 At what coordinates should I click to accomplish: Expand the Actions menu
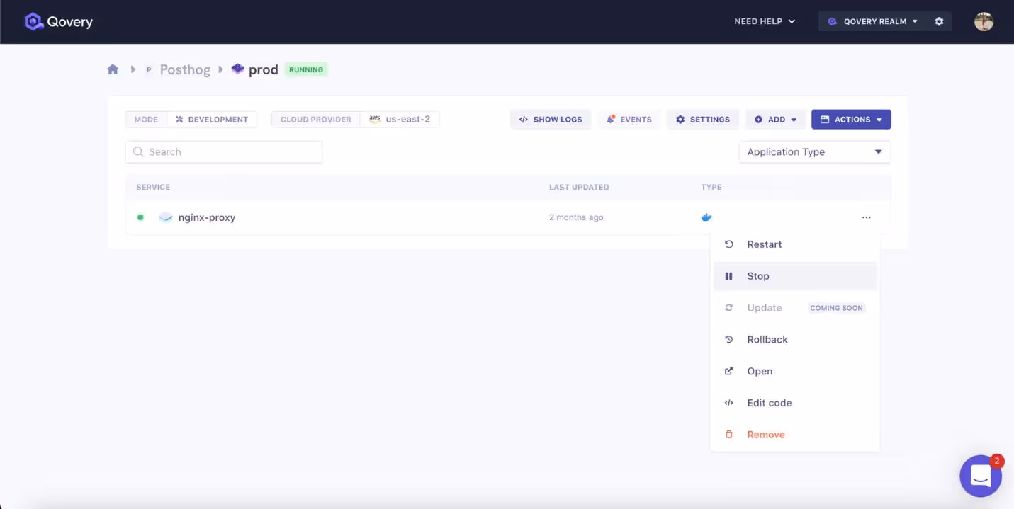click(x=851, y=119)
